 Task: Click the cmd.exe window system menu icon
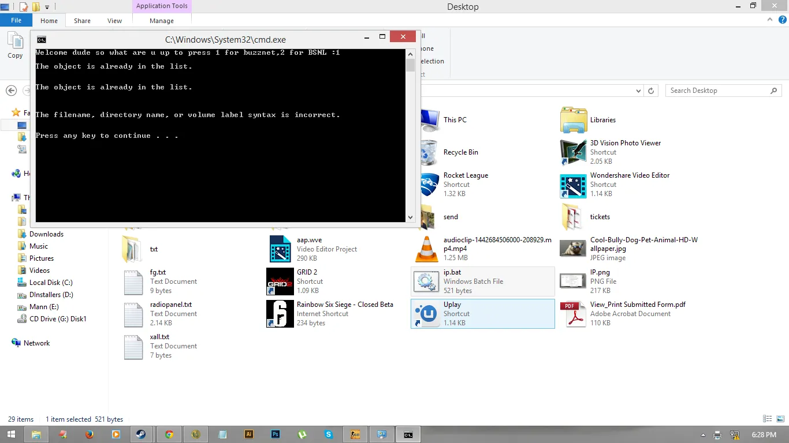pyautogui.click(x=42, y=39)
